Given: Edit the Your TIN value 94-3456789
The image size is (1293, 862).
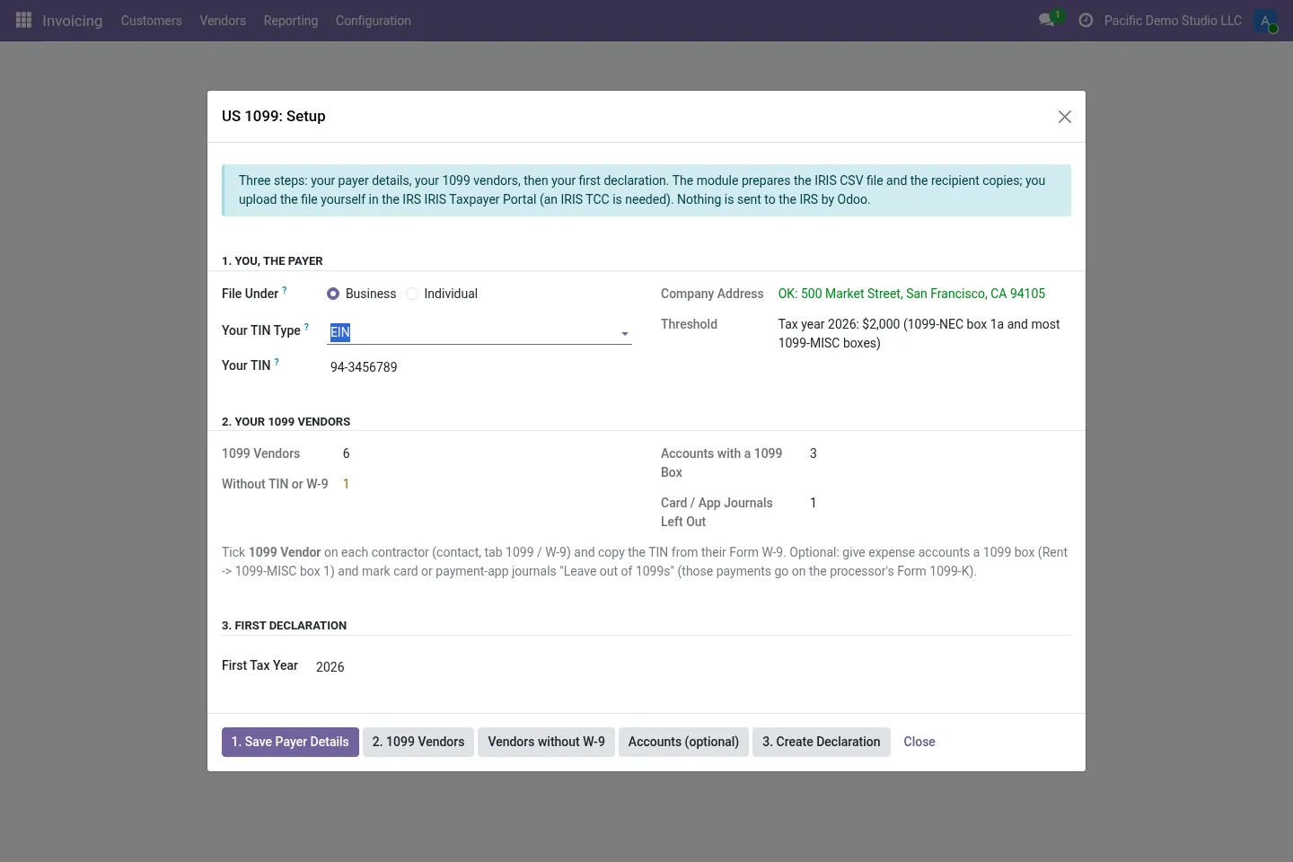Looking at the screenshot, I should [x=480, y=367].
